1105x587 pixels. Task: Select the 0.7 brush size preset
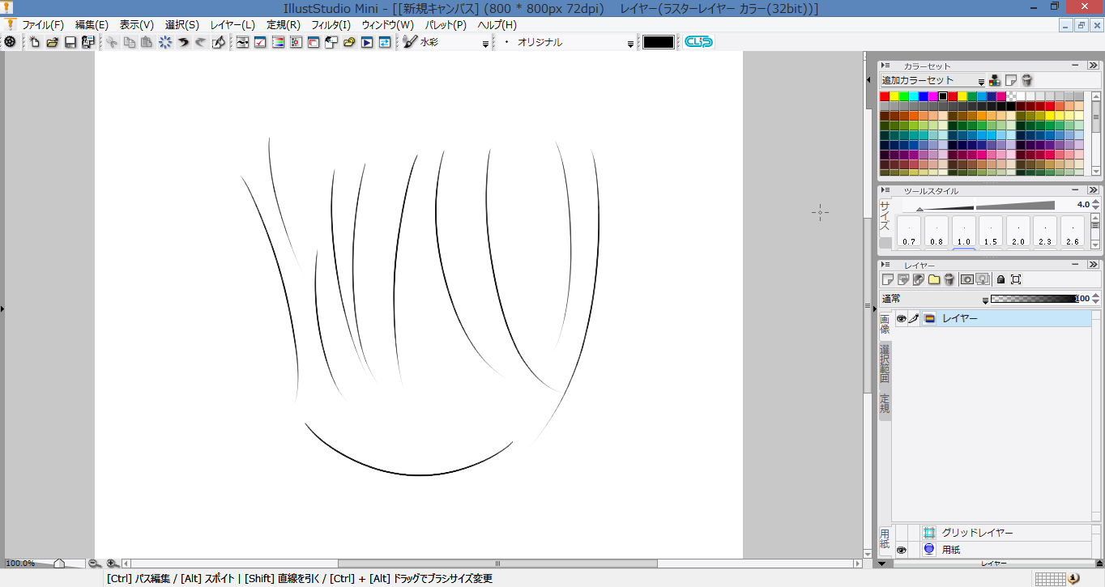909,232
